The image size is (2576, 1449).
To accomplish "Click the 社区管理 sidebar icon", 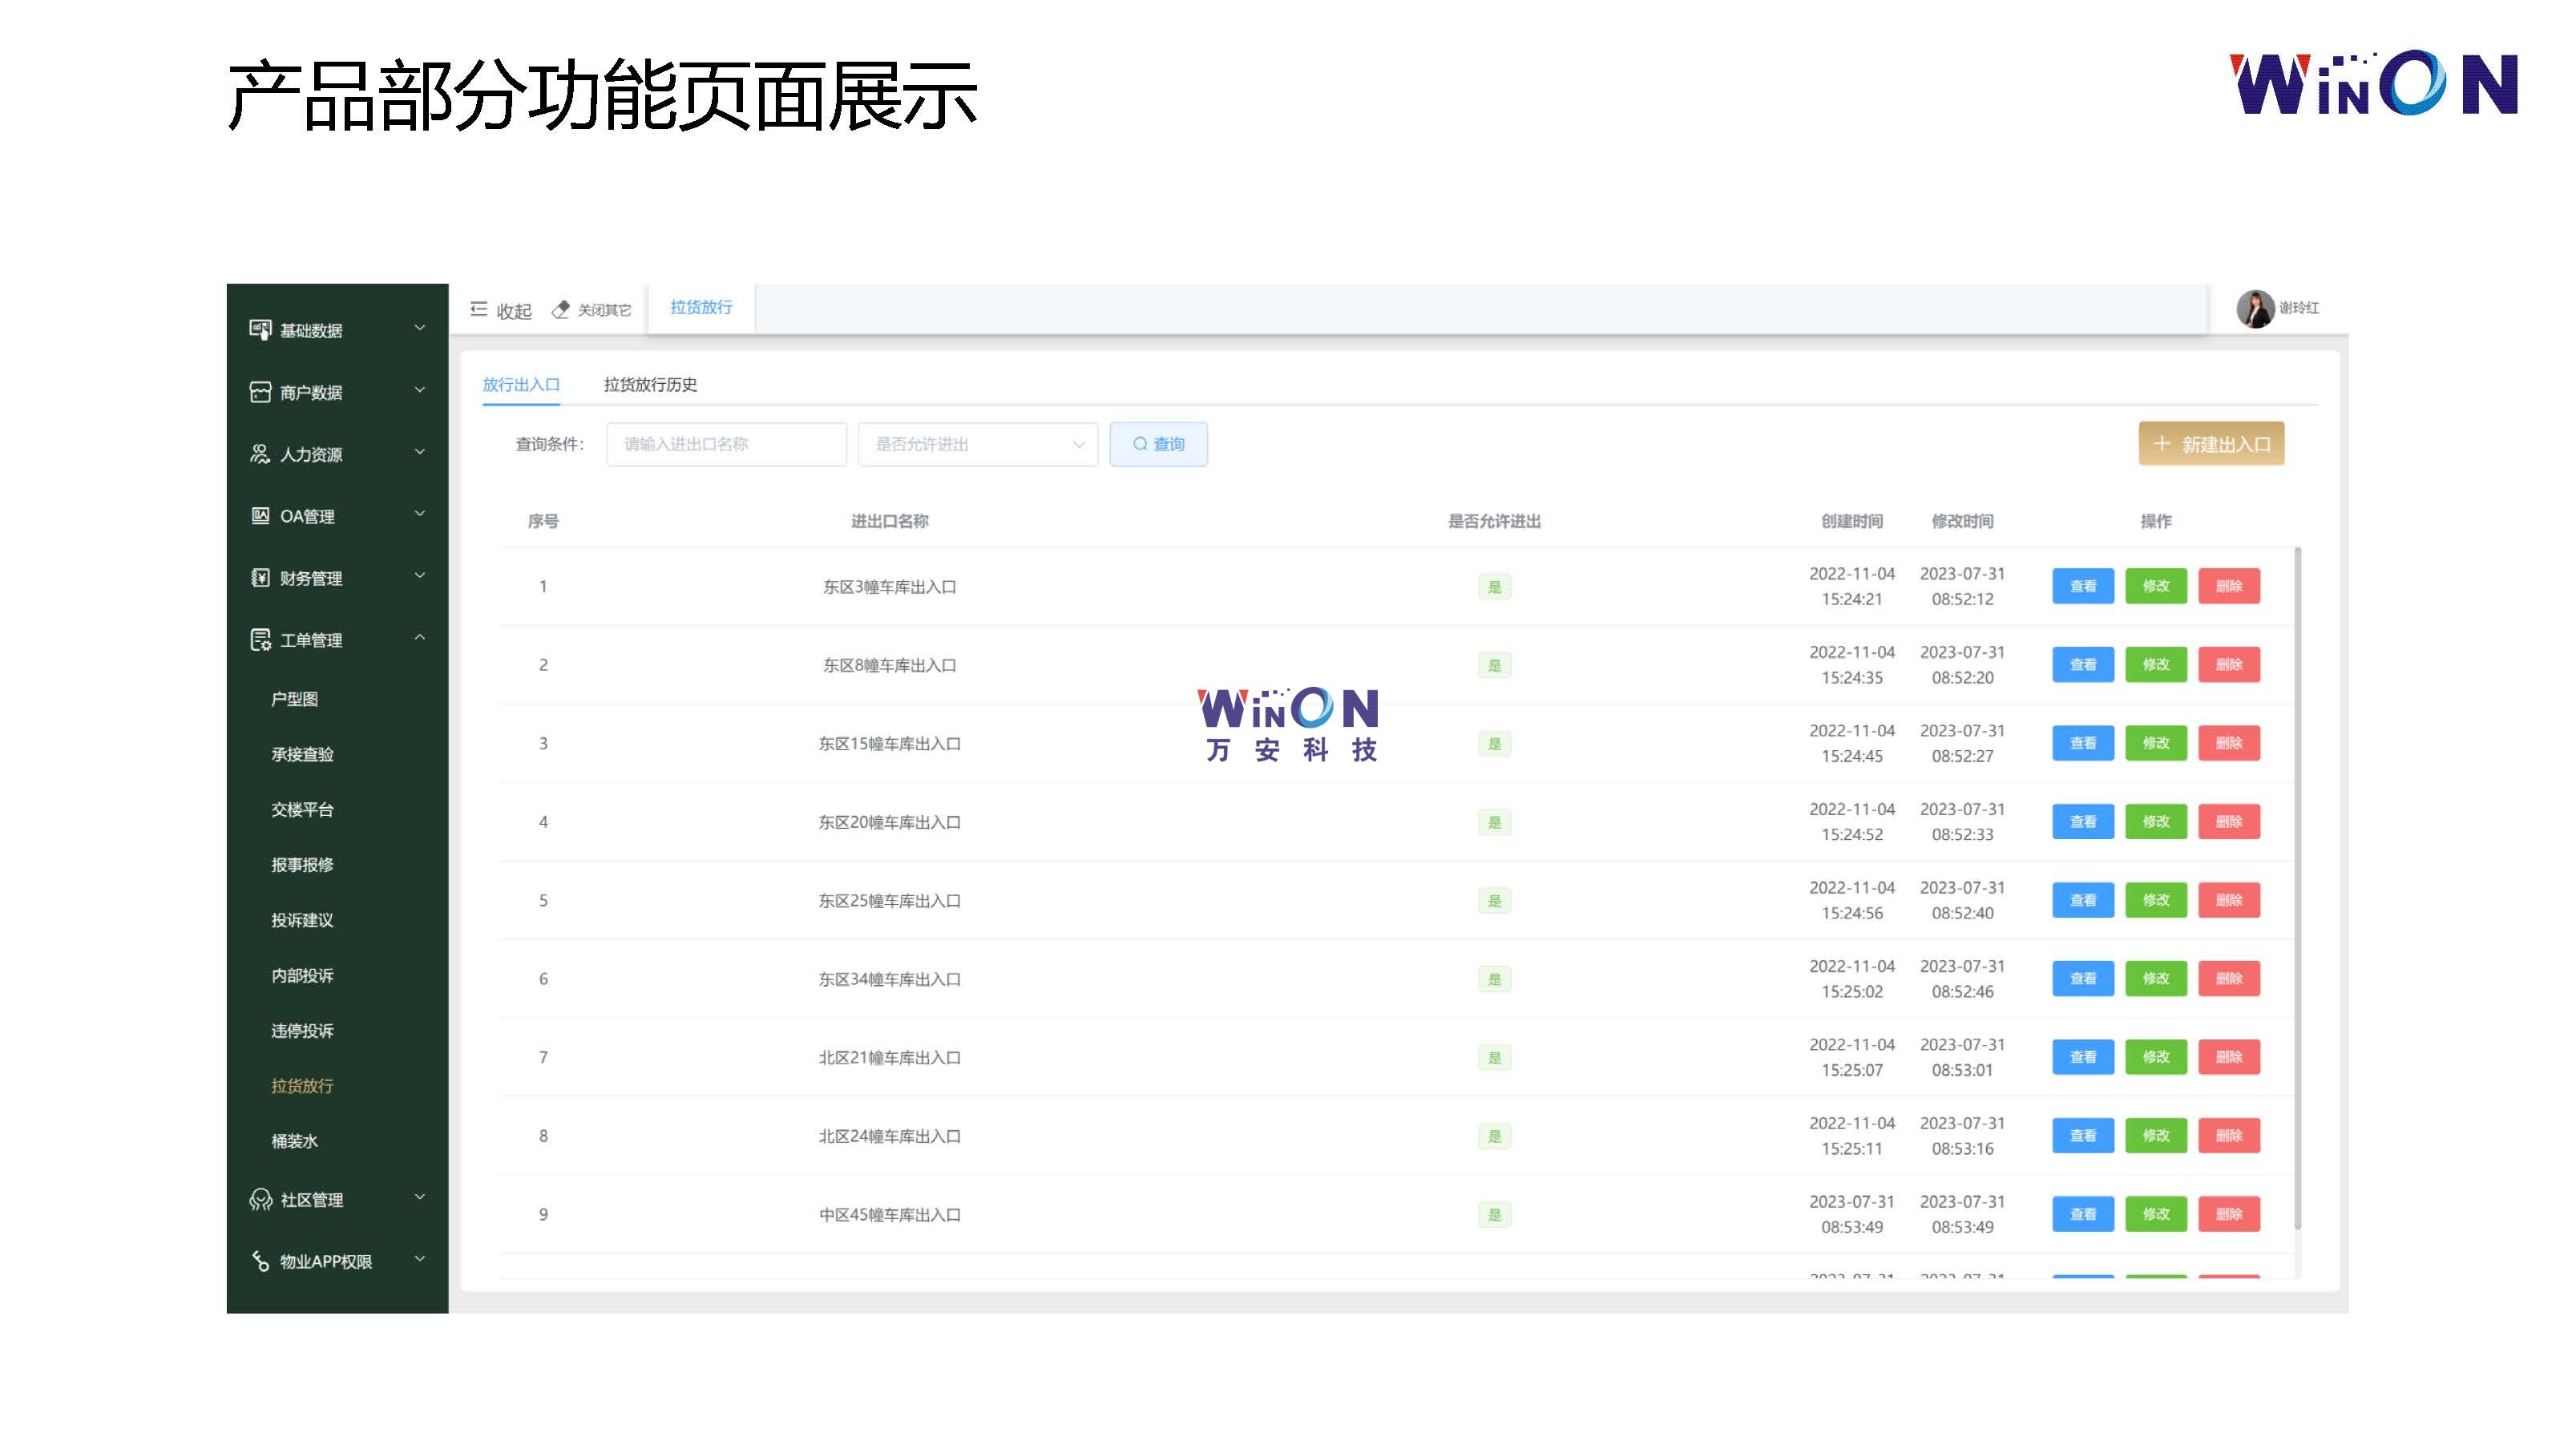I will click(x=260, y=1200).
